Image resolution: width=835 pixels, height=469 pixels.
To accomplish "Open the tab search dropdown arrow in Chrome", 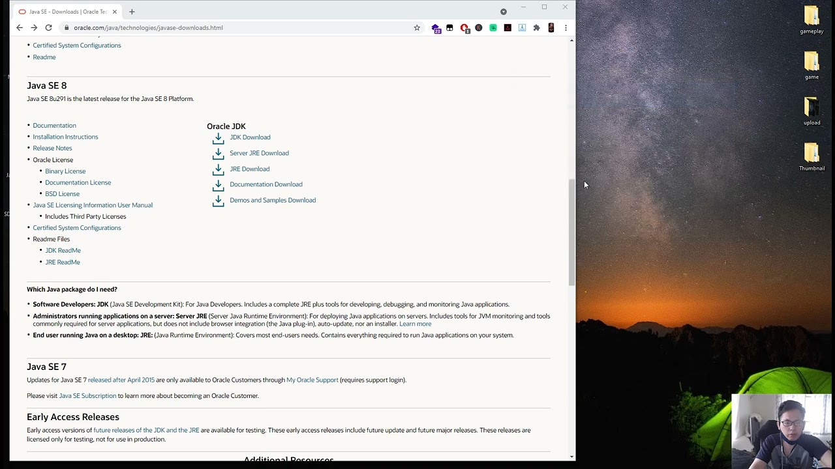I will pyautogui.click(x=504, y=11).
